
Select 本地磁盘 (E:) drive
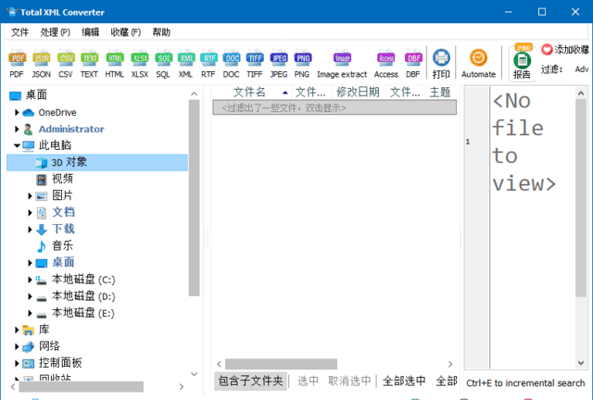(82, 313)
